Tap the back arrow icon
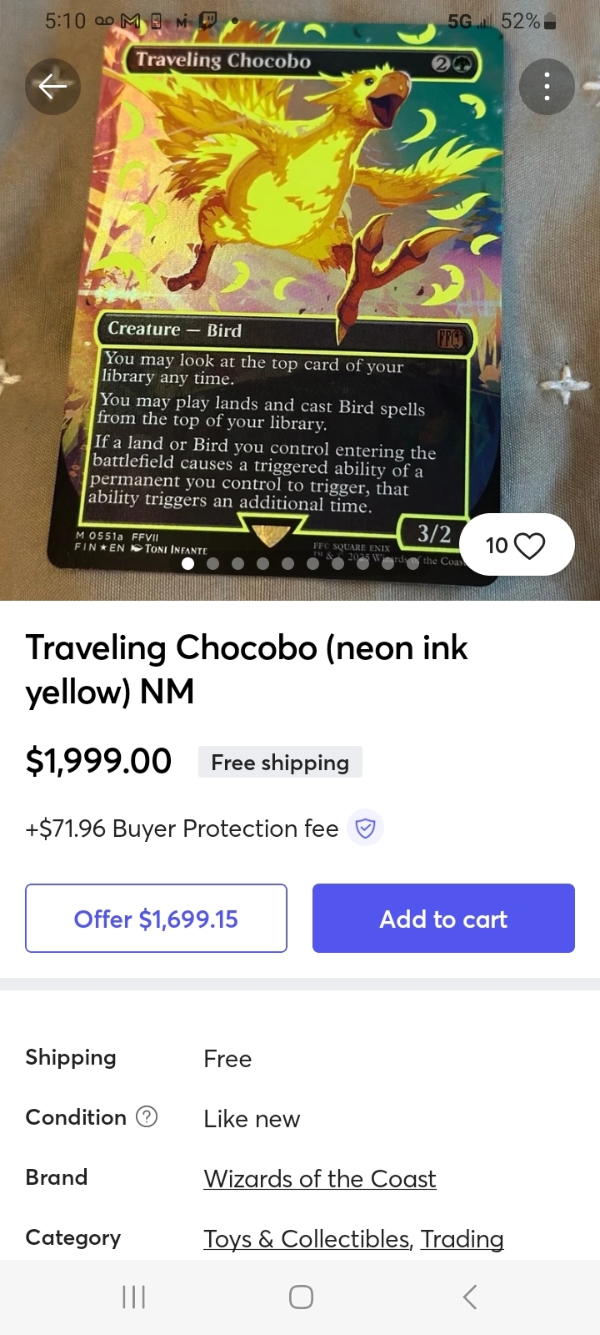The height and width of the screenshot is (1335, 600). 52,86
